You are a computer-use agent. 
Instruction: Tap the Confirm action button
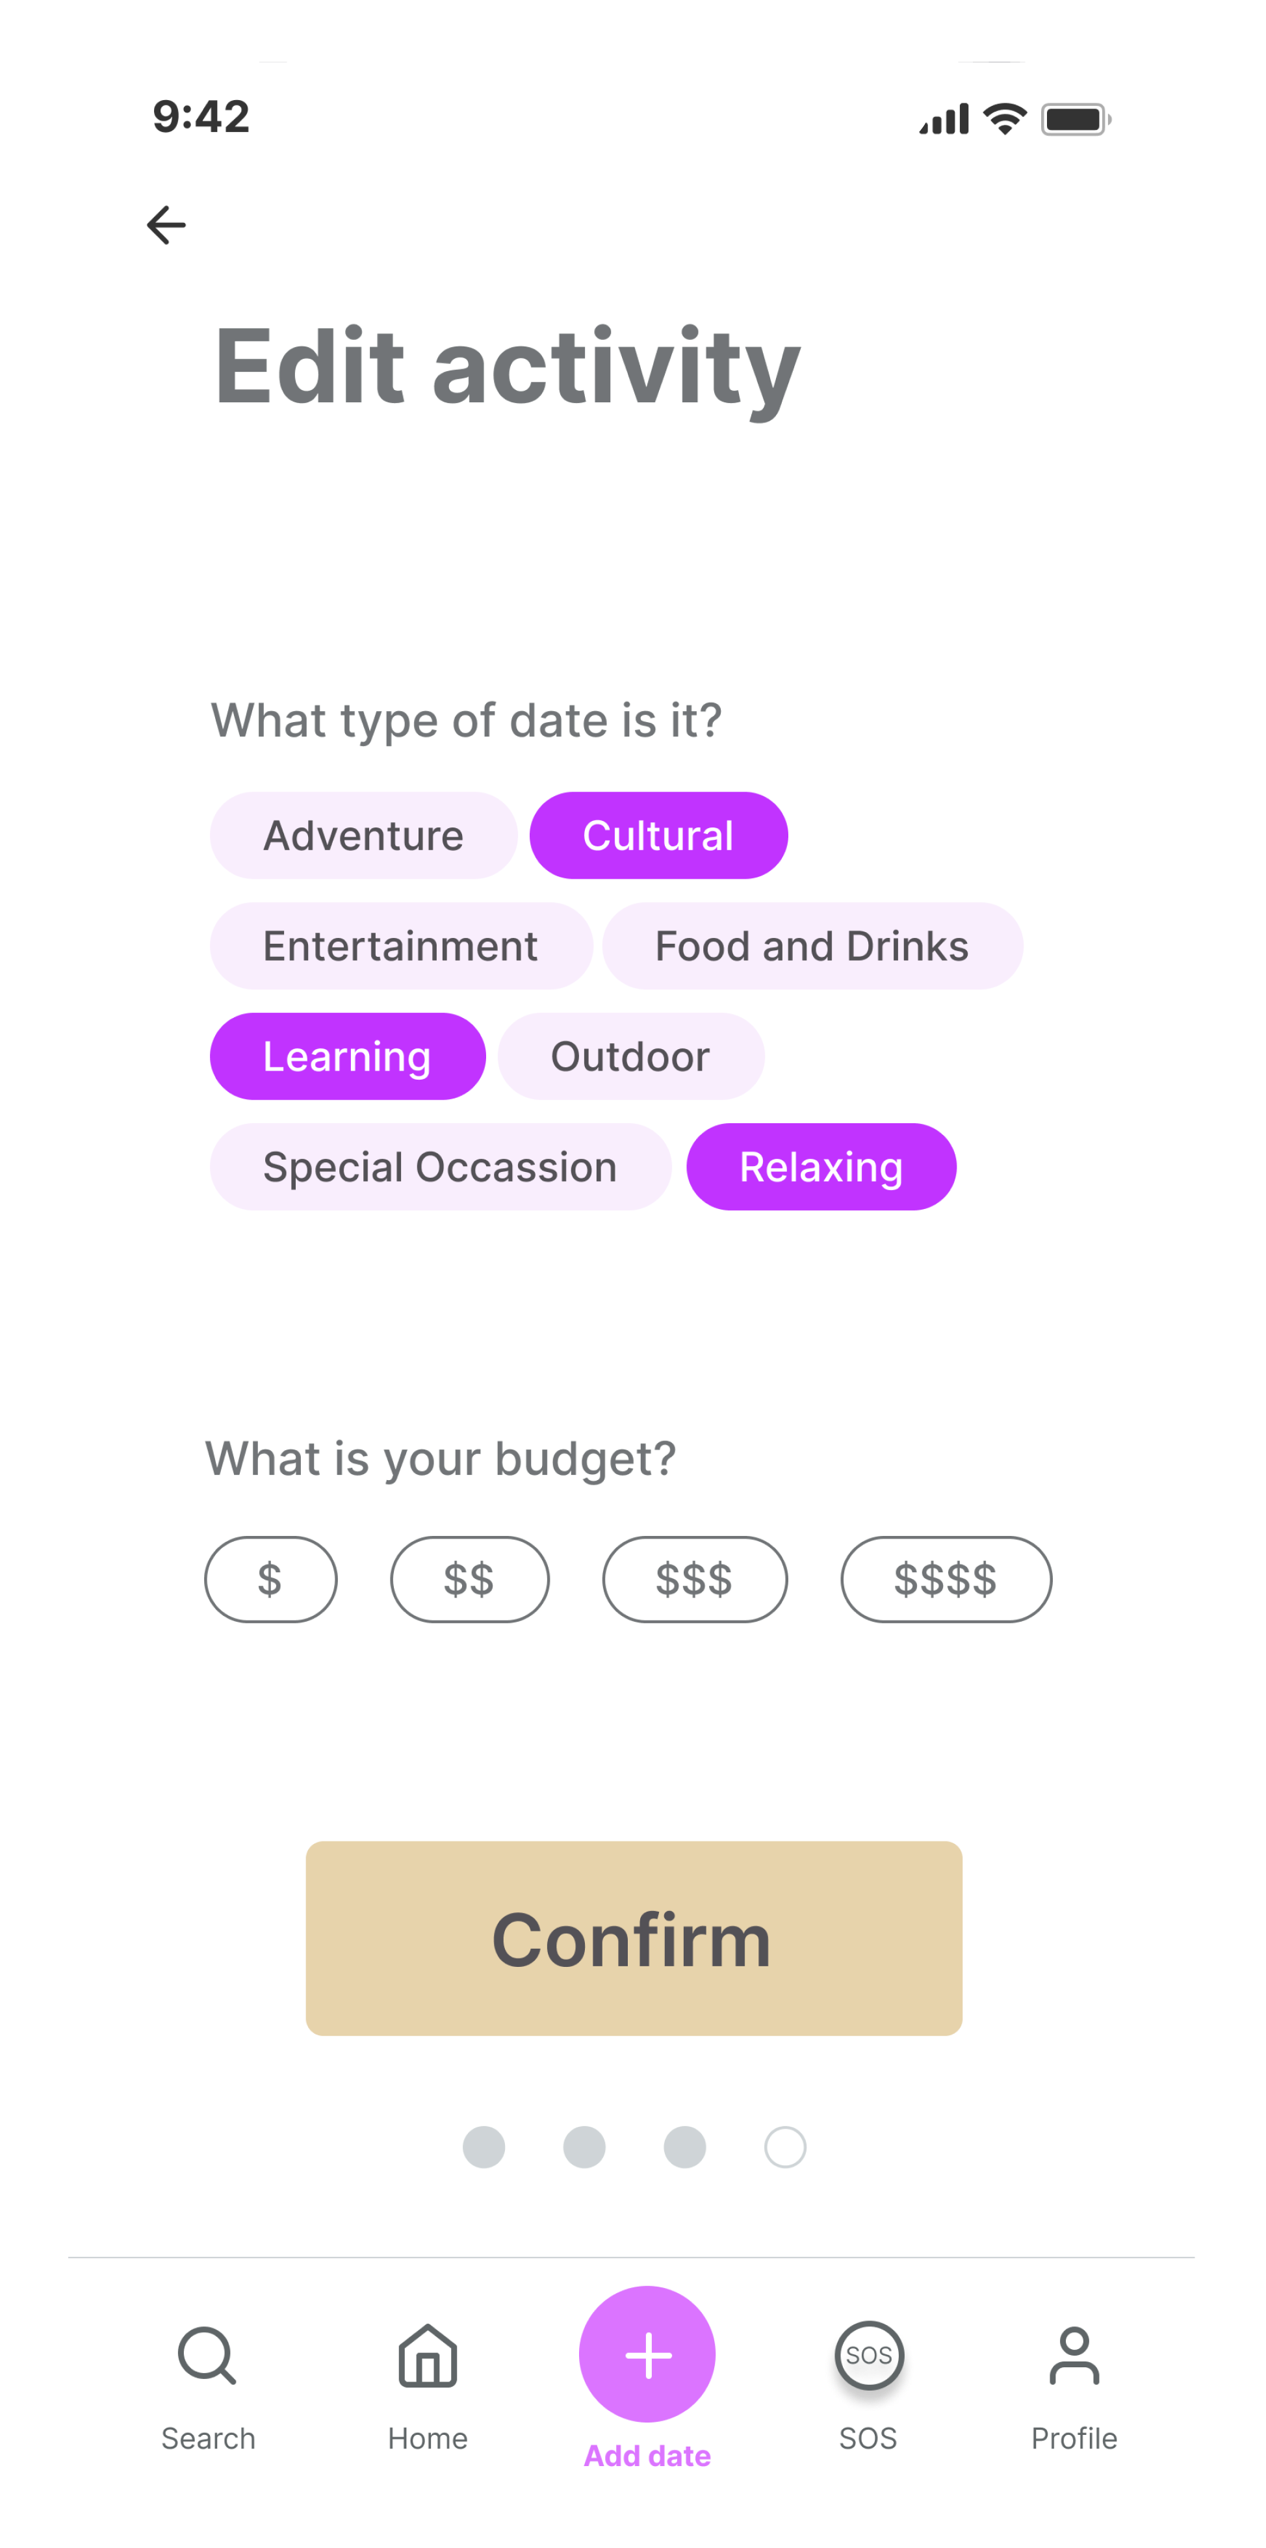click(634, 1937)
